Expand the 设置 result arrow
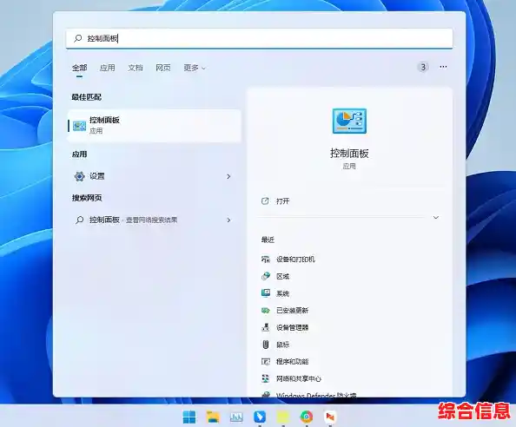Viewport: 516px width, 427px height. [228, 176]
